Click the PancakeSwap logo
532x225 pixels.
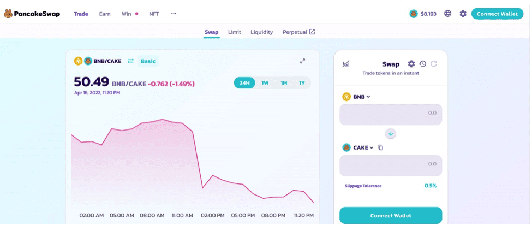(x=32, y=14)
